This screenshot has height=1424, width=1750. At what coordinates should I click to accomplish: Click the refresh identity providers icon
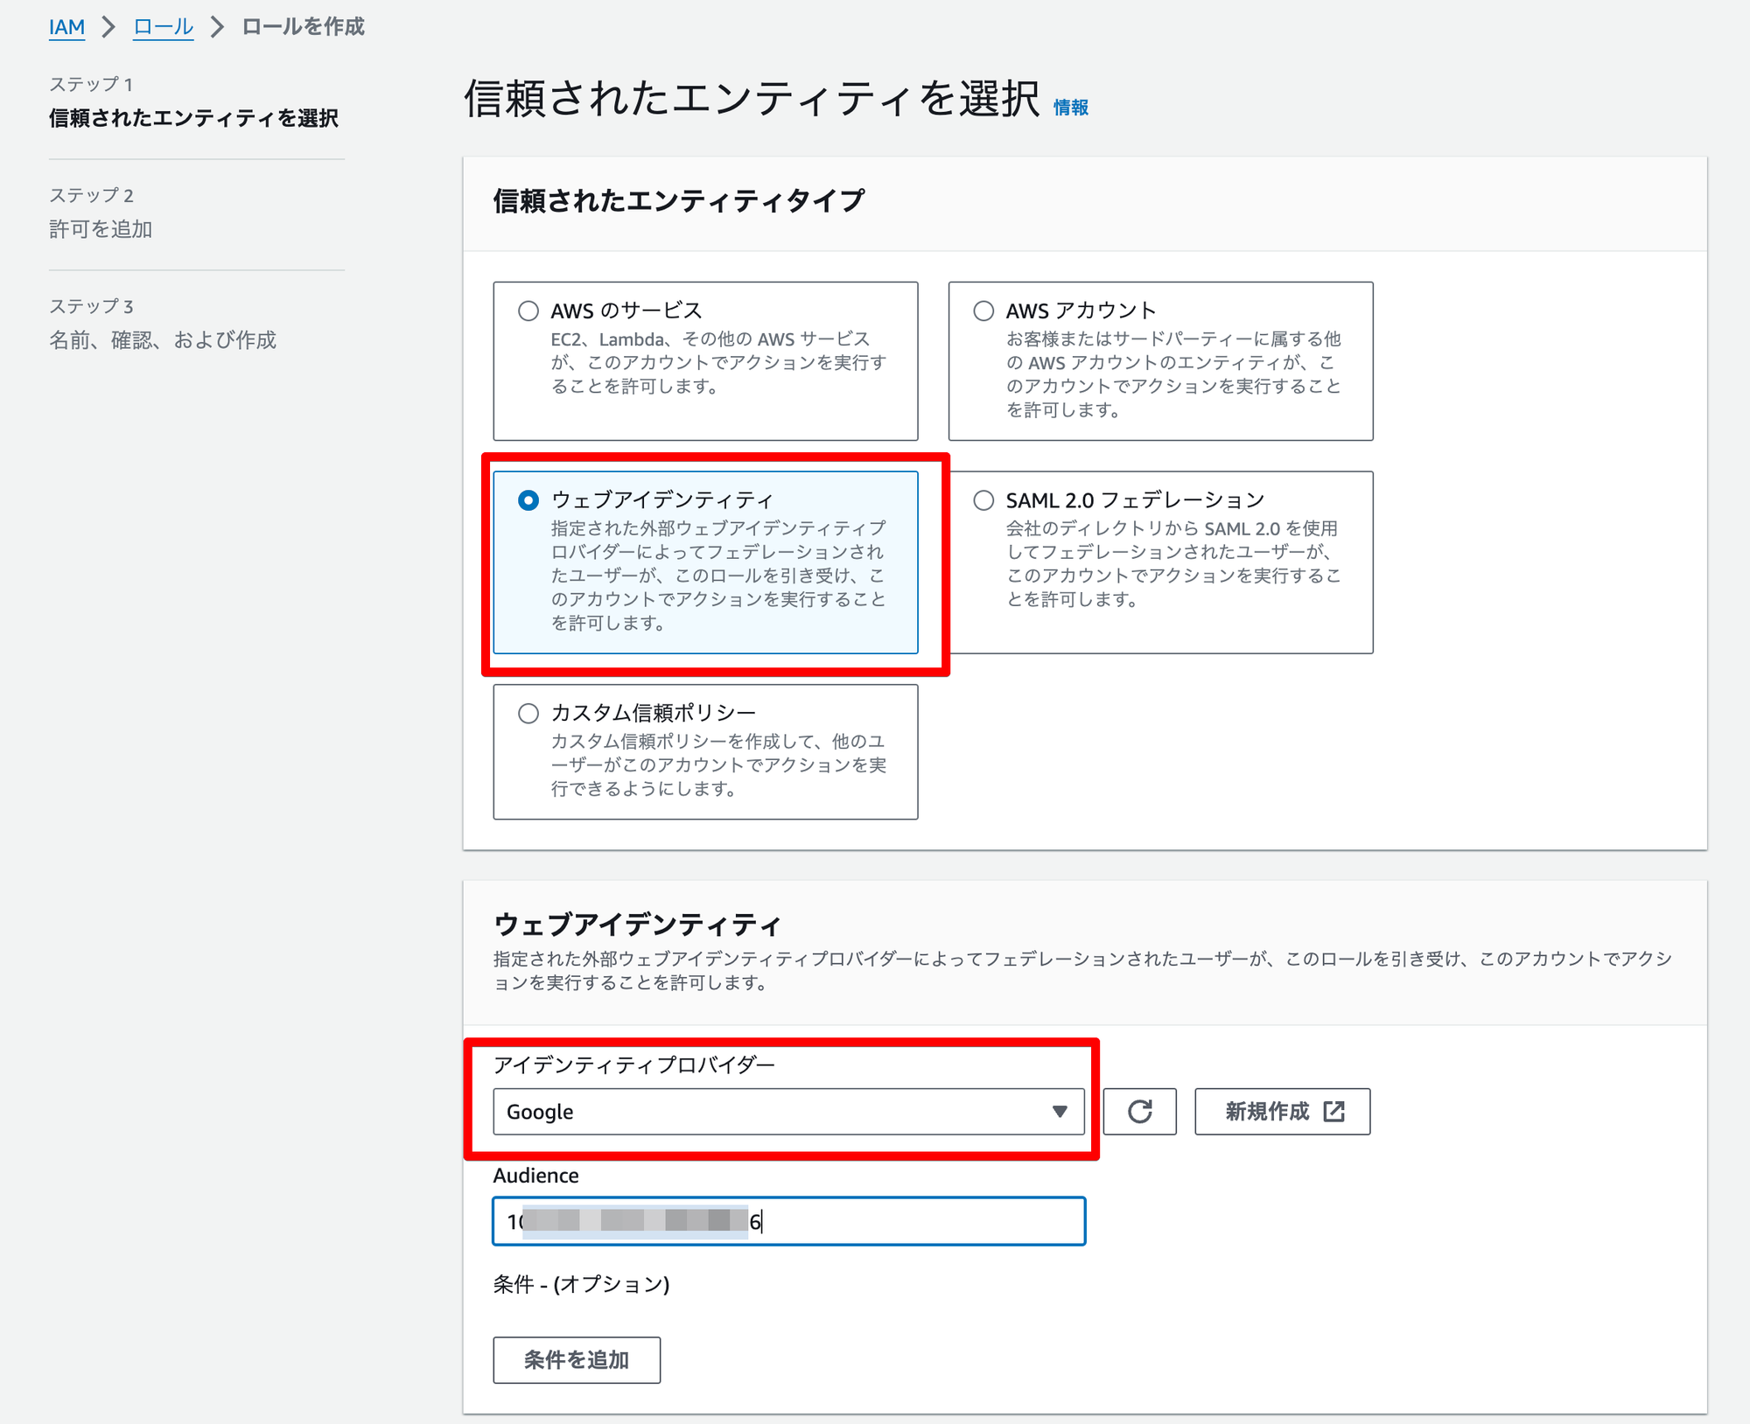[x=1139, y=1112]
